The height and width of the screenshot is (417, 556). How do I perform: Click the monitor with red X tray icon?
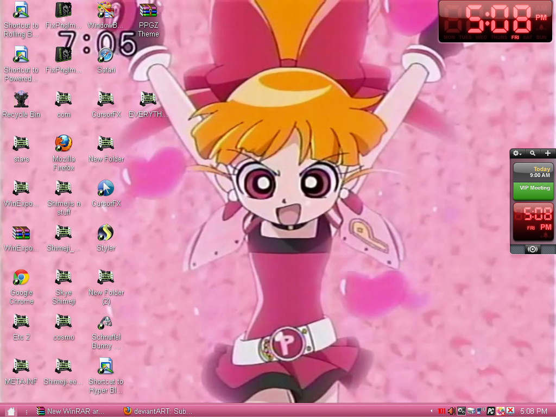point(510,411)
